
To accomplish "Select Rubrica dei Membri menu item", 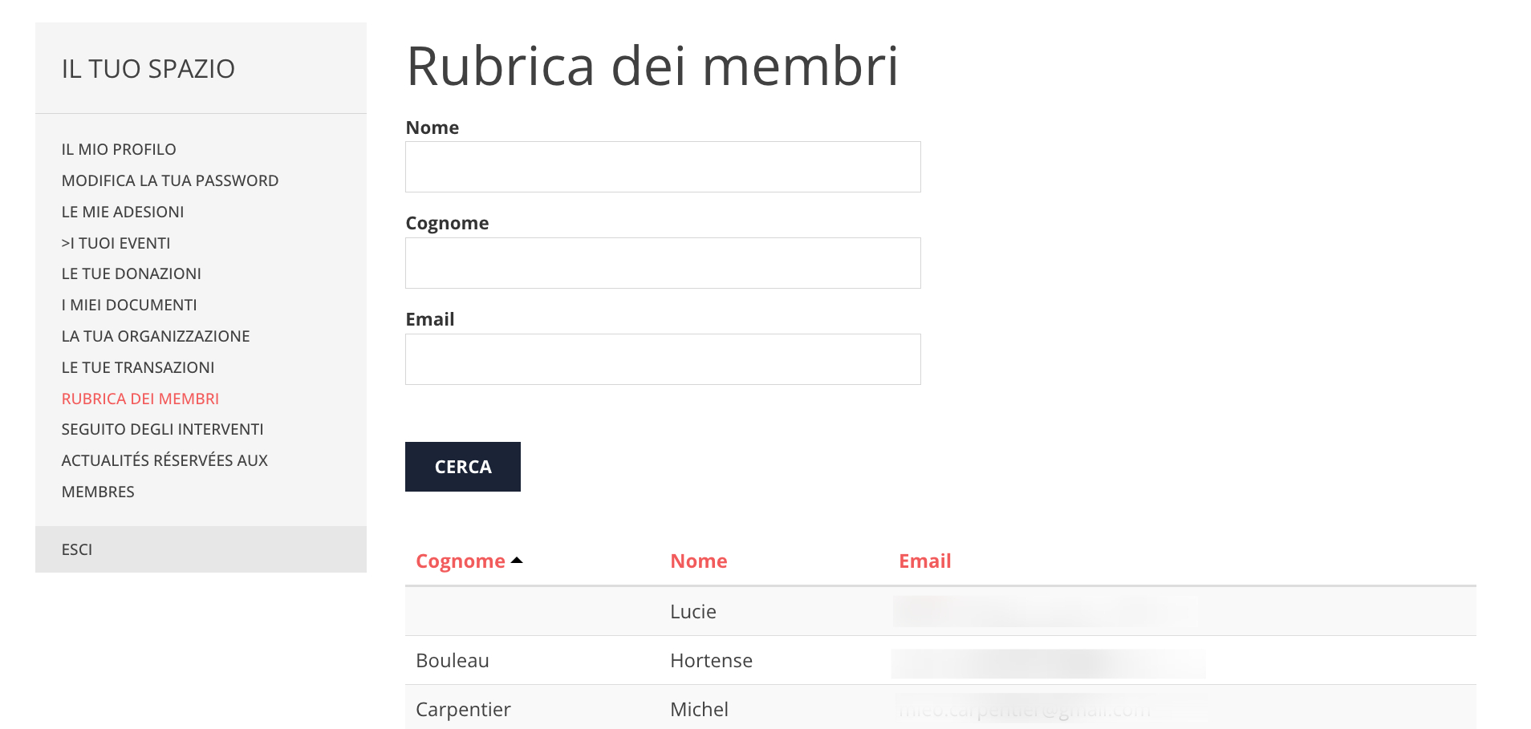I will coord(140,399).
